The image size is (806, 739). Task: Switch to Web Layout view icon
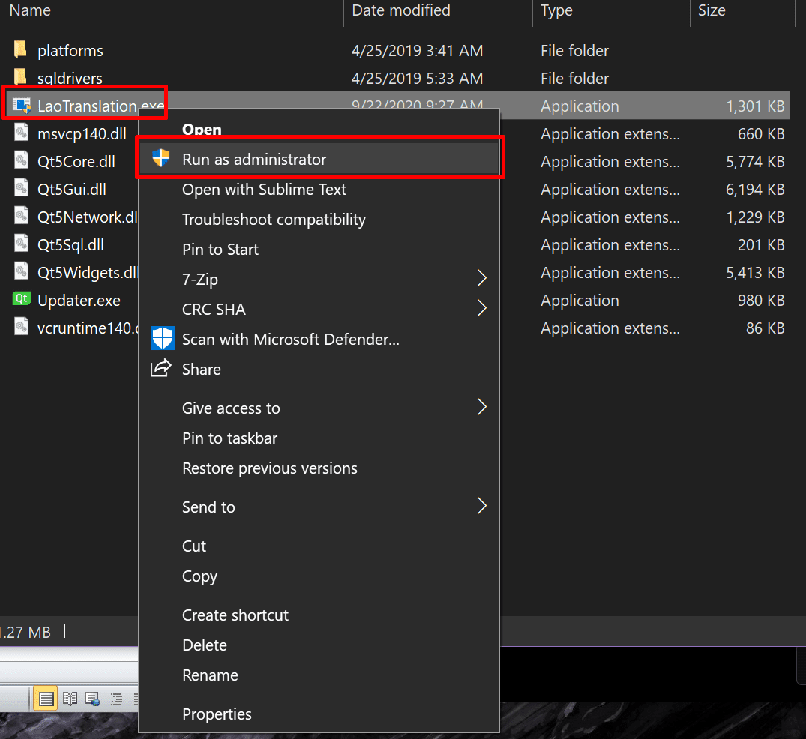coord(93,699)
